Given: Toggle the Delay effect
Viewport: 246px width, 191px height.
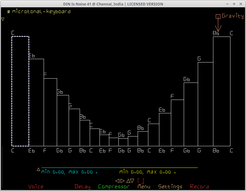Looking at the screenshot, I should pos(82,186).
